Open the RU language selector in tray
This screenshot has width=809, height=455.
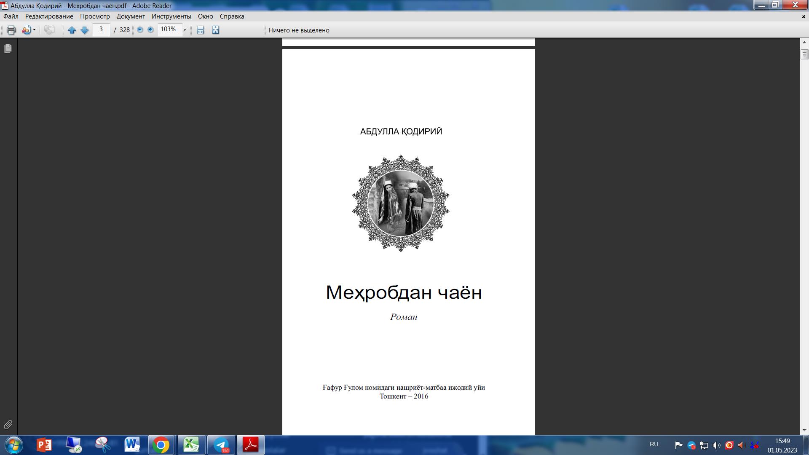click(x=654, y=444)
